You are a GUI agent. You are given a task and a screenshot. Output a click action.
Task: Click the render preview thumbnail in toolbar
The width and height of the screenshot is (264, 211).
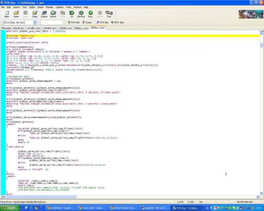pyautogui.click(x=250, y=14)
